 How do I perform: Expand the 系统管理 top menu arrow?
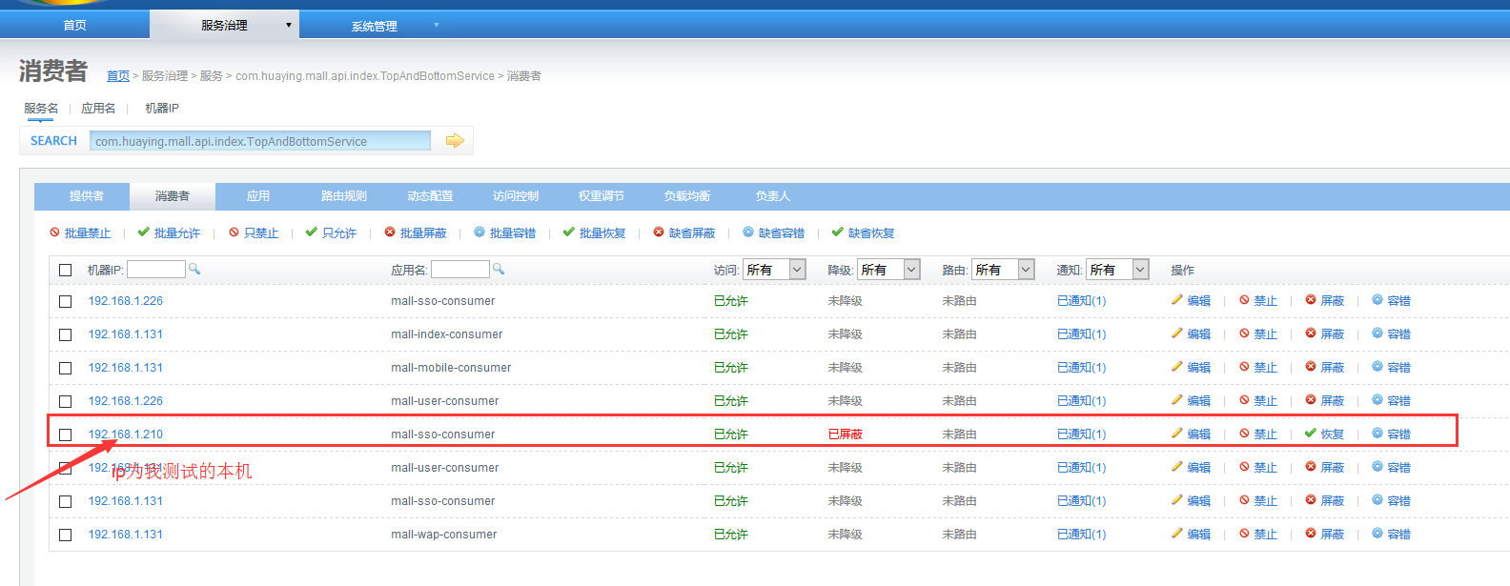coord(437,25)
